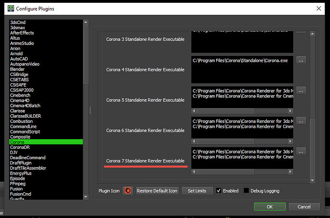
Task: Click left scroll arrow in Corona 6 path box
Action: 194,141
